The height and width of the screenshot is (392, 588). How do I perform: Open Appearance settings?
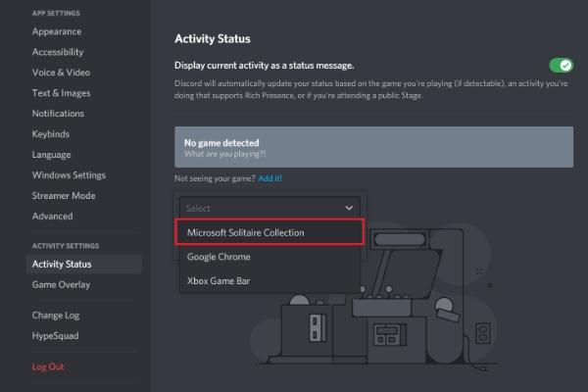(58, 31)
